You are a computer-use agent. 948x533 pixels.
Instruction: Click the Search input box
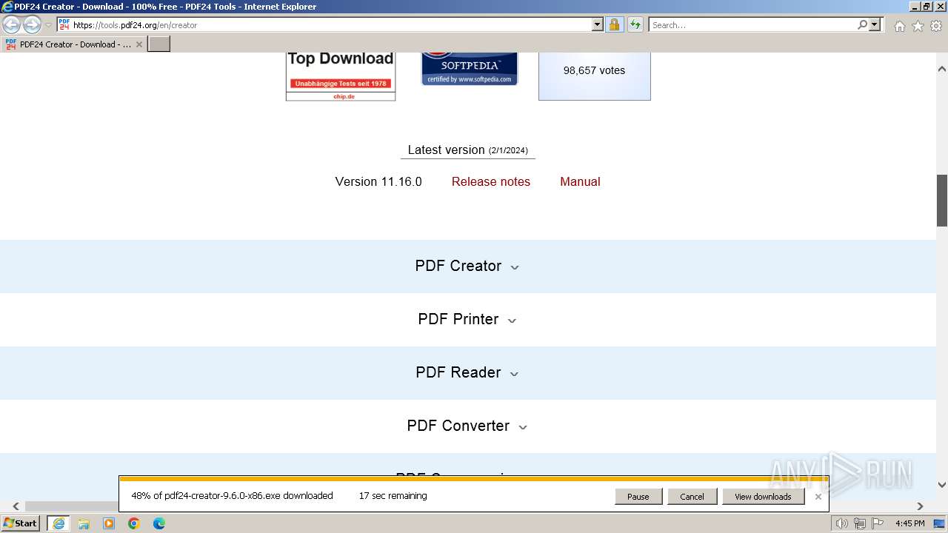tap(752, 24)
